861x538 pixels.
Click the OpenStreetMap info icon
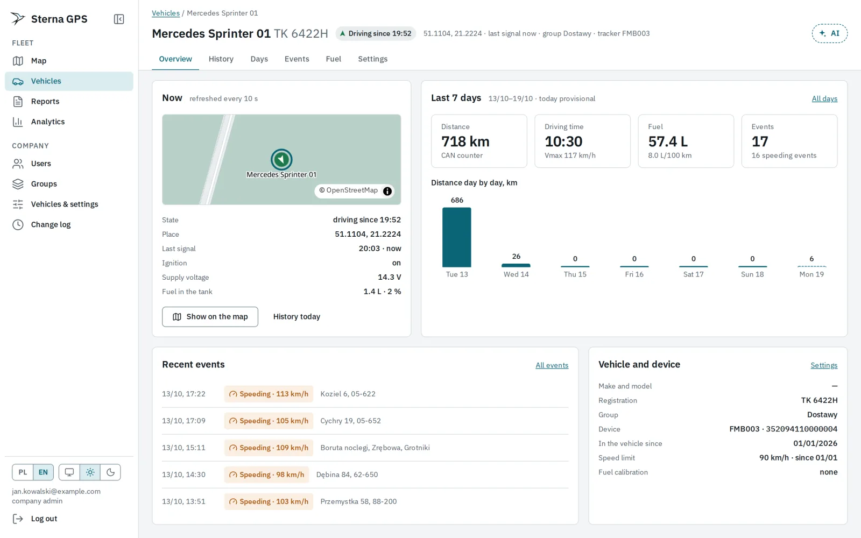[387, 191]
